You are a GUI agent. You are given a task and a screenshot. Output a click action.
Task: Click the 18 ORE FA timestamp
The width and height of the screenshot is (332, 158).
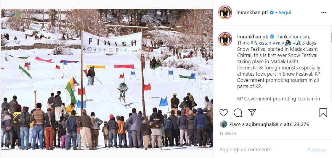[228, 133]
